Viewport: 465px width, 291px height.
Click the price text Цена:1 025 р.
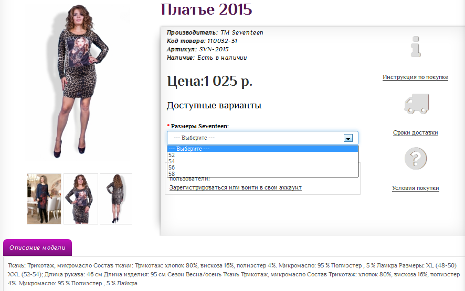(209, 81)
